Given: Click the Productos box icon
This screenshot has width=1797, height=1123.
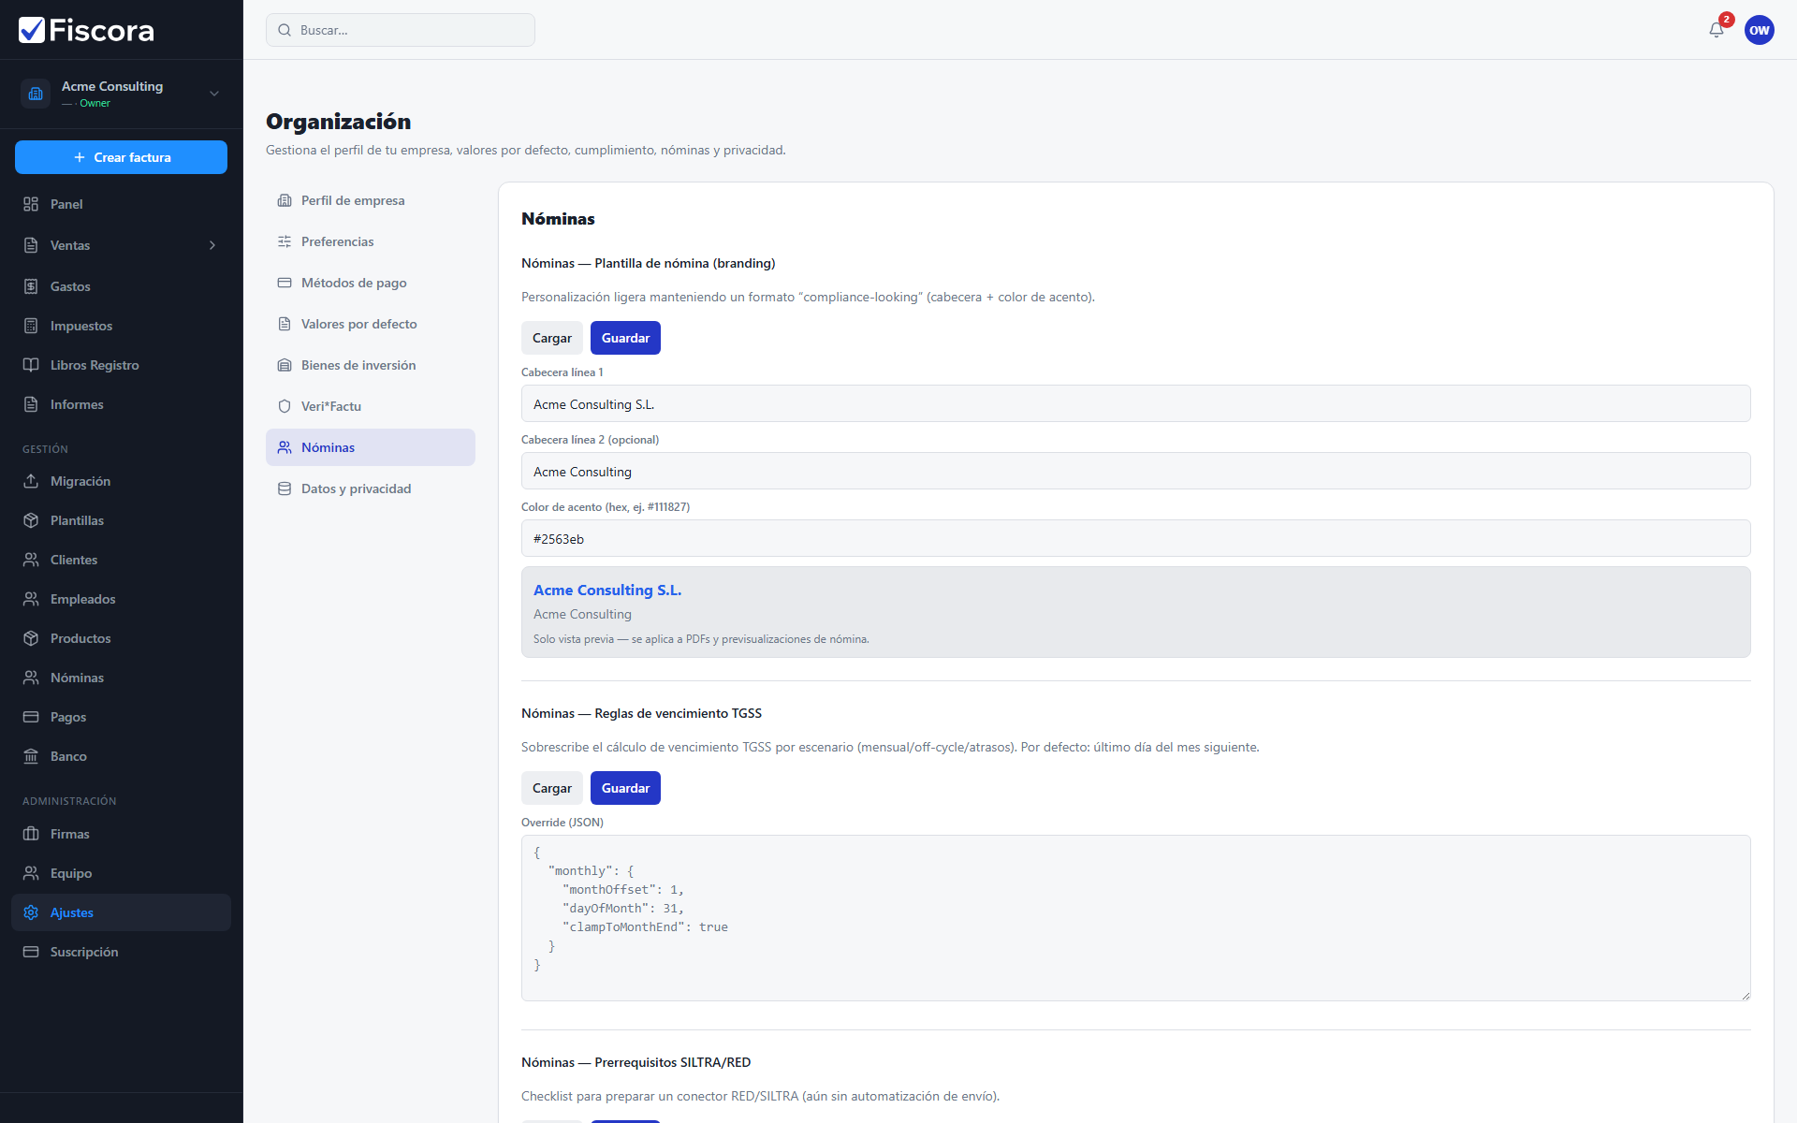Looking at the screenshot, I should point(31,638).
